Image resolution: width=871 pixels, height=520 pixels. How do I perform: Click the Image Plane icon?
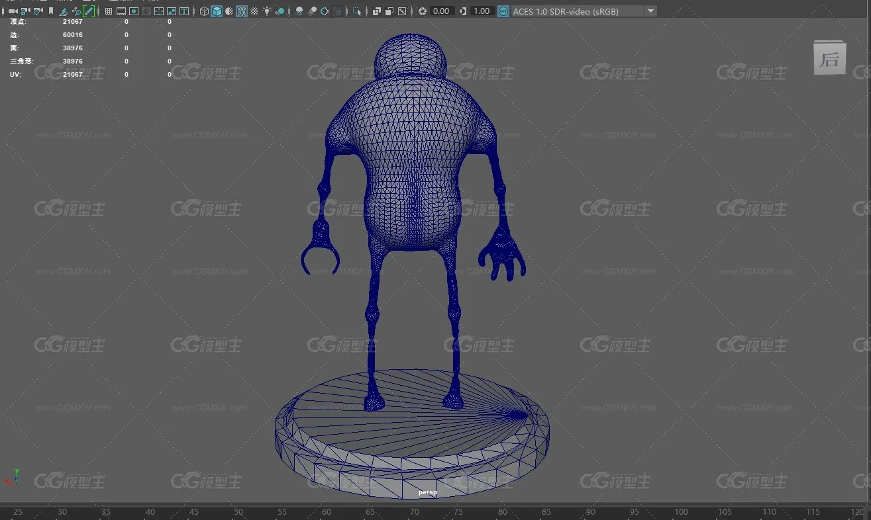point(64,11)
